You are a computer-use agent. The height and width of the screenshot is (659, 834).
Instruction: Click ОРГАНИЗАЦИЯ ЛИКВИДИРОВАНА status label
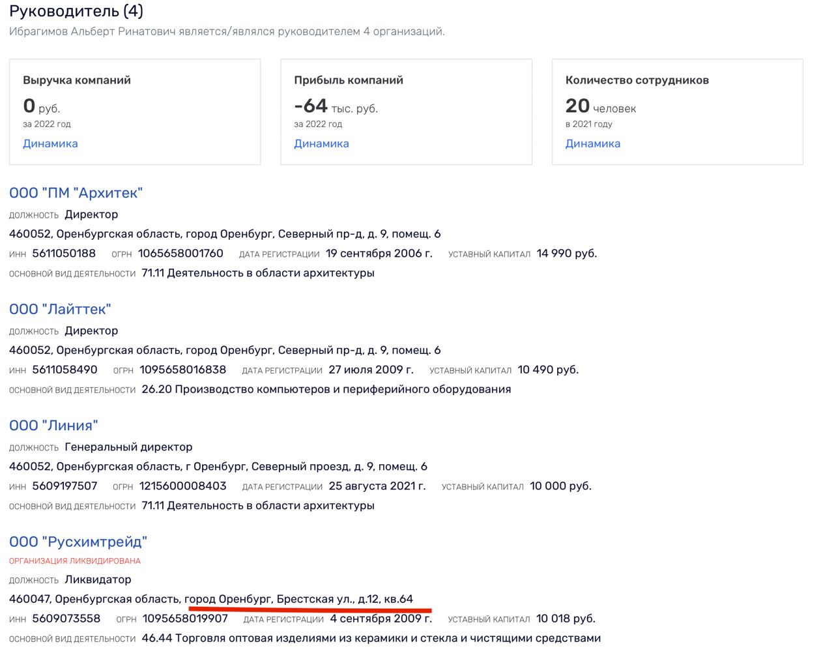pyautogui.click(x=75, y=561)
